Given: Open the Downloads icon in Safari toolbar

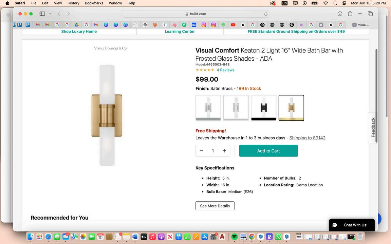Looking at the screenshot, I should click(340, 14).
